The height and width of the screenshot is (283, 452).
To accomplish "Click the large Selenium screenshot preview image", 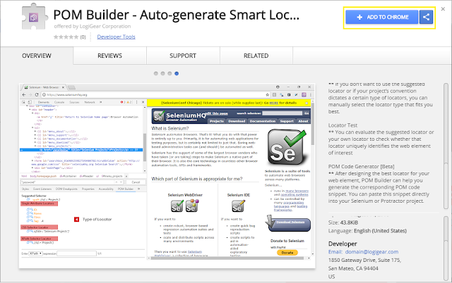I will tap(167, 176).
